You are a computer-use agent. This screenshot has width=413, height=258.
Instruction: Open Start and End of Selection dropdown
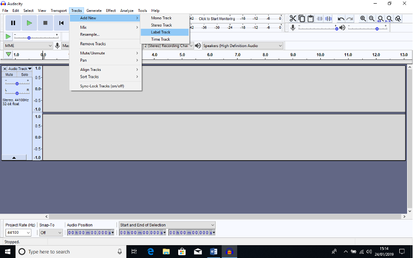click(167, 225)
